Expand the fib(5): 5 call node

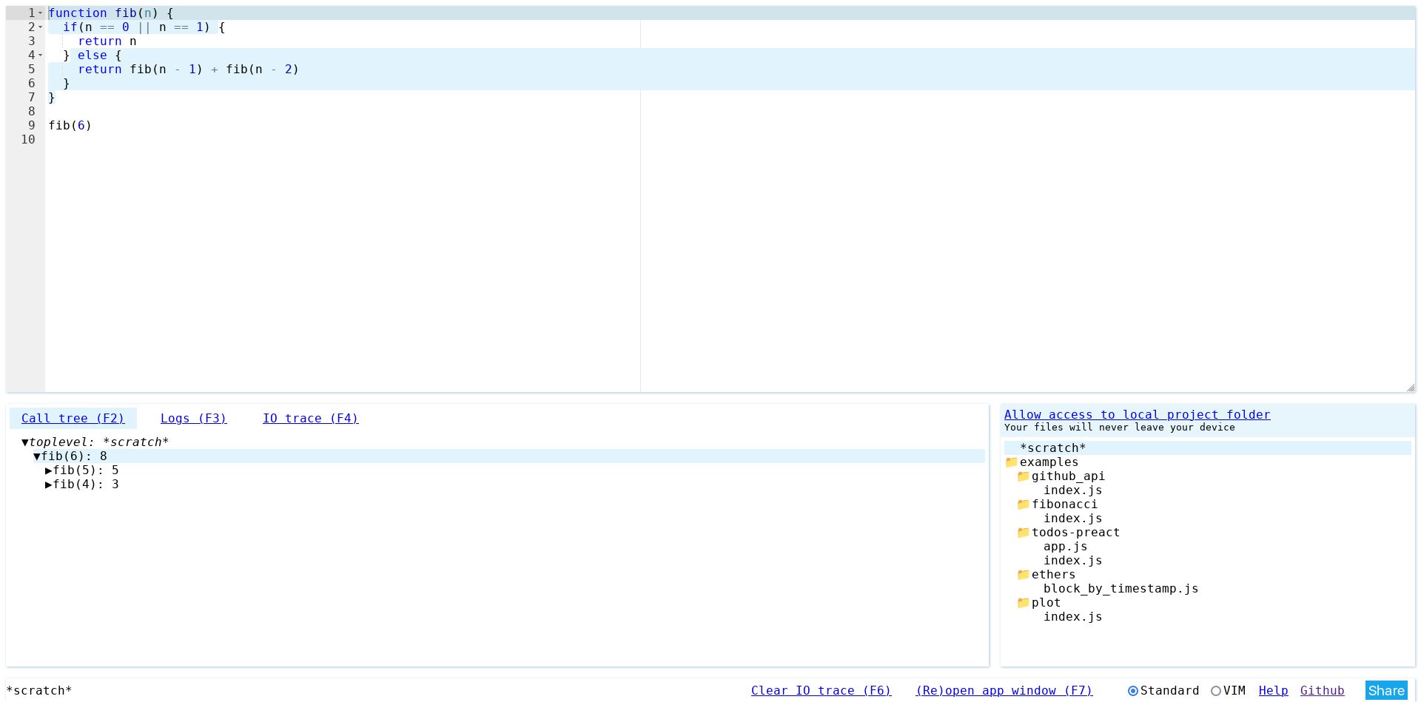tap(49, 470)
